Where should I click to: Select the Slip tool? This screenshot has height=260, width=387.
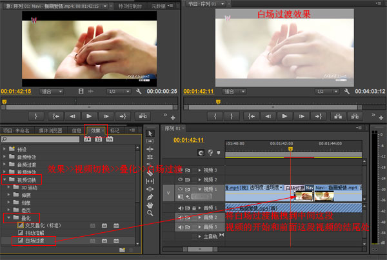(150, 181)
